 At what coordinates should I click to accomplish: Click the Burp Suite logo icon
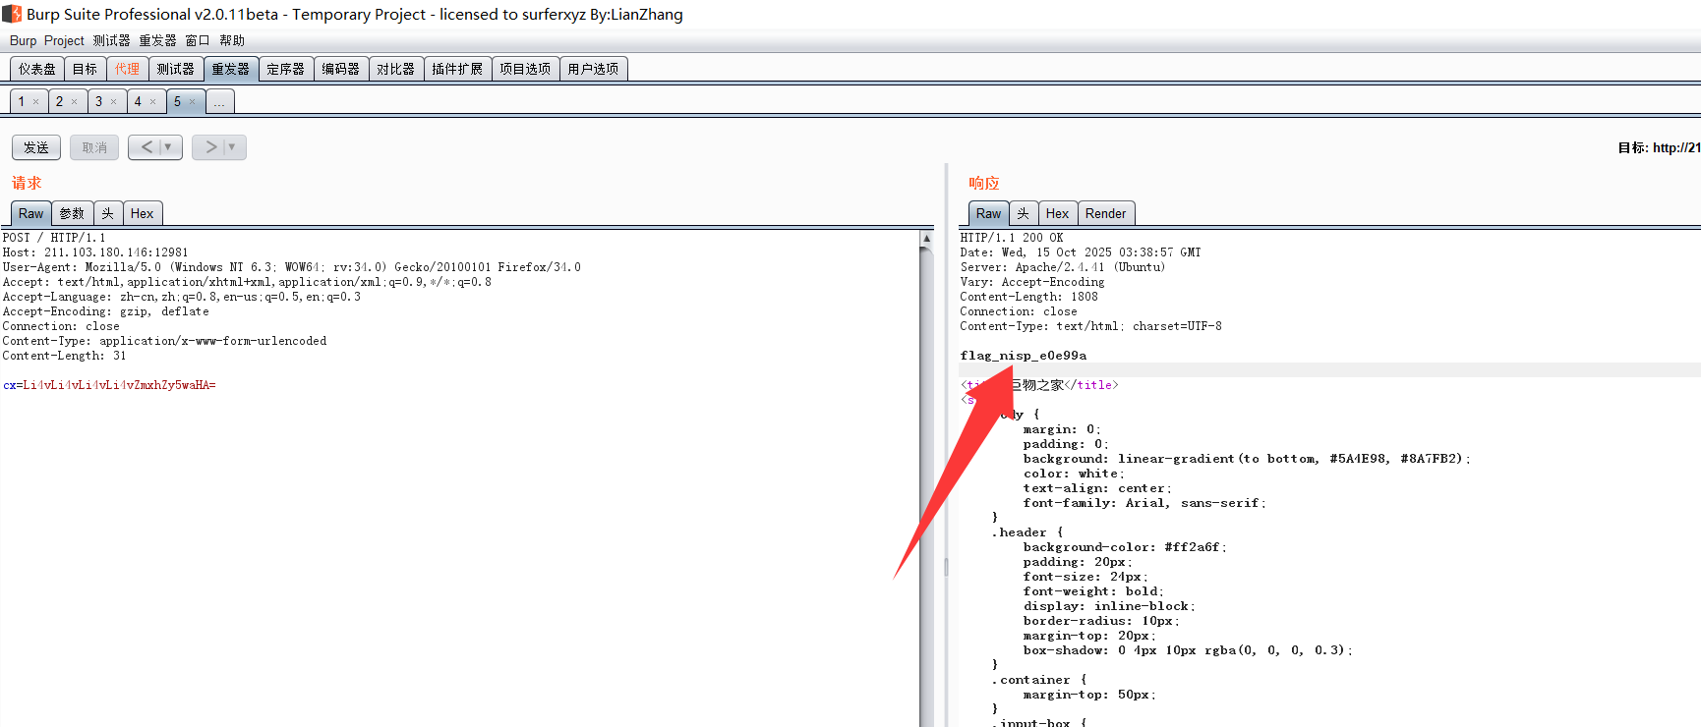click(x=12, y=14)
